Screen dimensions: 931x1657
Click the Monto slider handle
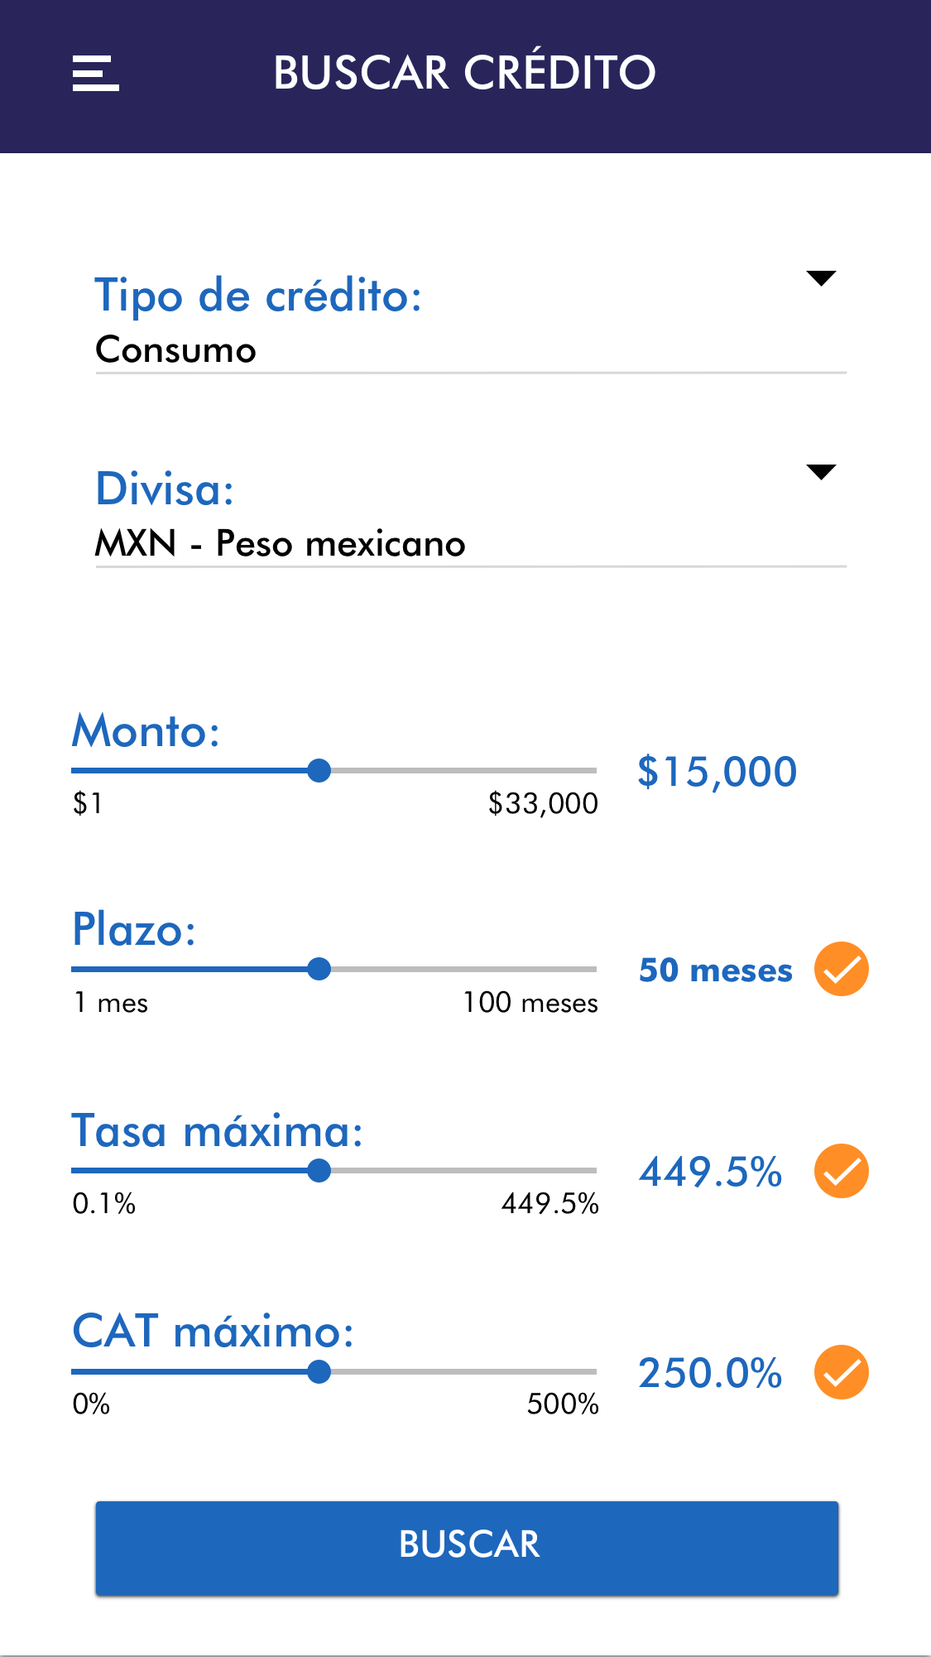click(319, 770)
